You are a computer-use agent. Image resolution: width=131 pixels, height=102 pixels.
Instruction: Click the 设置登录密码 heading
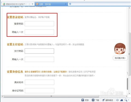(15, 17)
